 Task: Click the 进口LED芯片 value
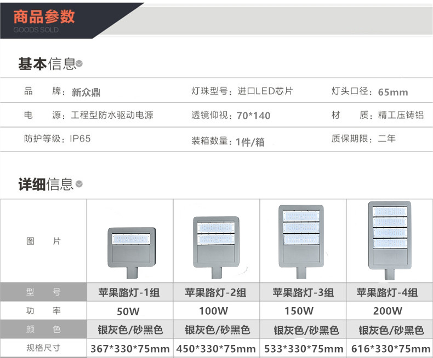tap(265, 91)
